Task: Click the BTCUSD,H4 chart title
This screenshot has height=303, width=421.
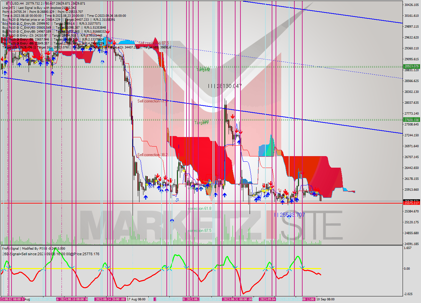Action: 14,3
